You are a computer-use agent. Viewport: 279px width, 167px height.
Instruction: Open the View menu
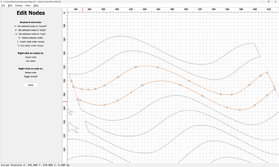[28, 6]
